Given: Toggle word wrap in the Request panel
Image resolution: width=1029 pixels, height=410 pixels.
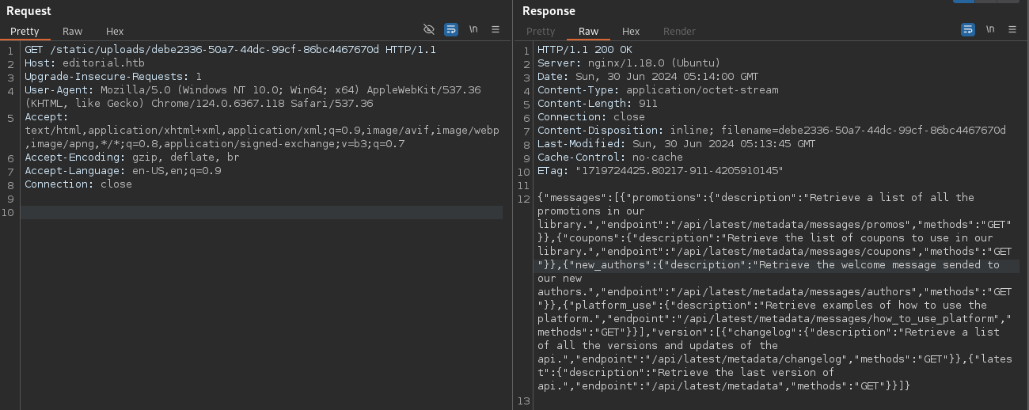Looking at the screenshot, I should click(x=451, y=29).
